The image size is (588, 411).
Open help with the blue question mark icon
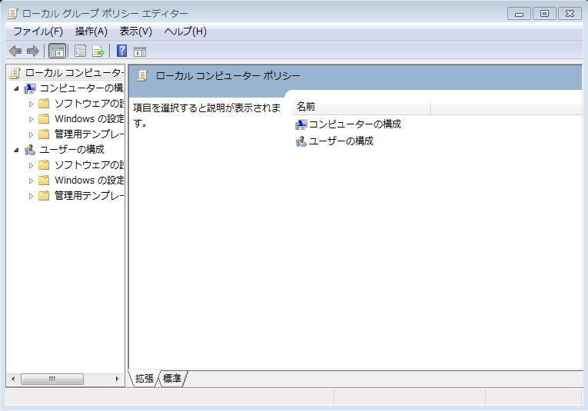coord(122,51)
